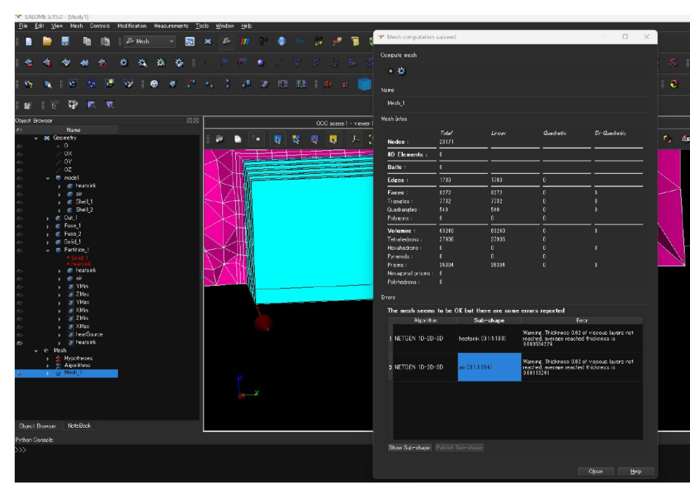Click the Help button in dialog
This screenshot has height=489, width=690.
[x=635, y=471]
